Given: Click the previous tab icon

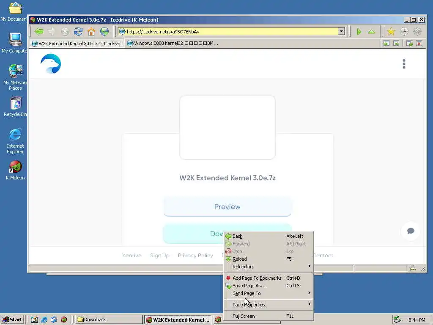Looking at the screenshot, I should pos(386,44).
